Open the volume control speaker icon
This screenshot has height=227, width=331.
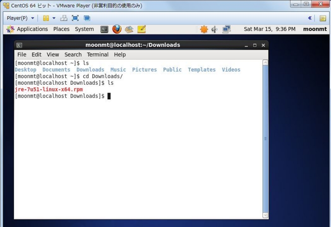214,29
